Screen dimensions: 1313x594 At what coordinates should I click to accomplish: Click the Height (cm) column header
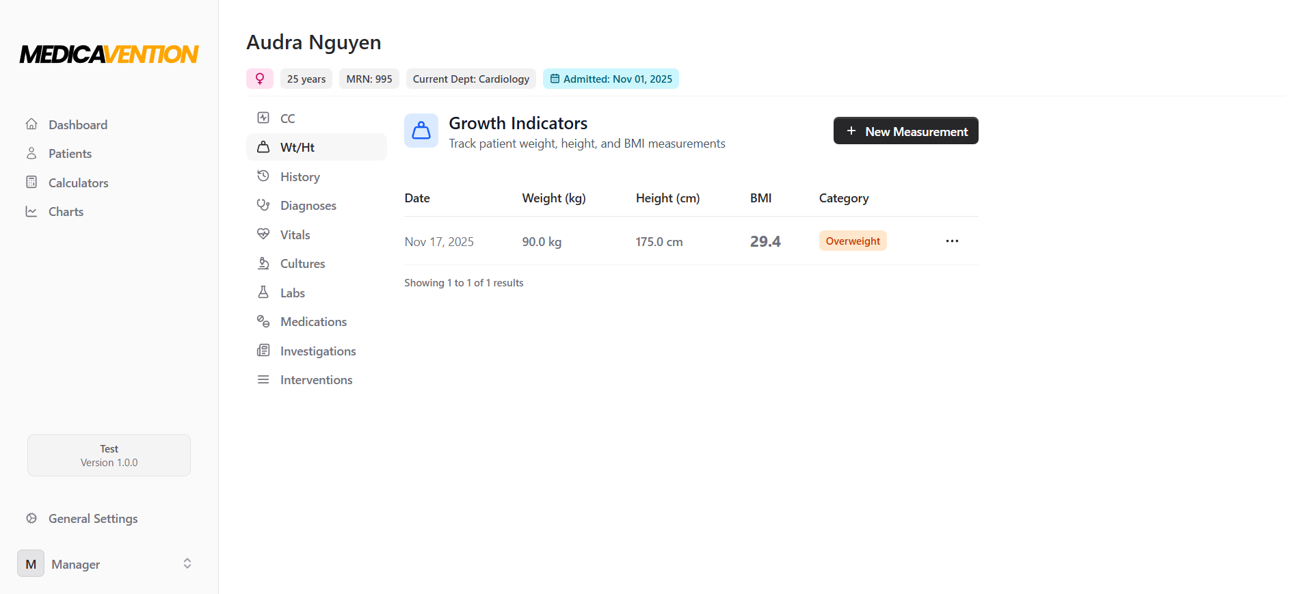click(667, 198)
